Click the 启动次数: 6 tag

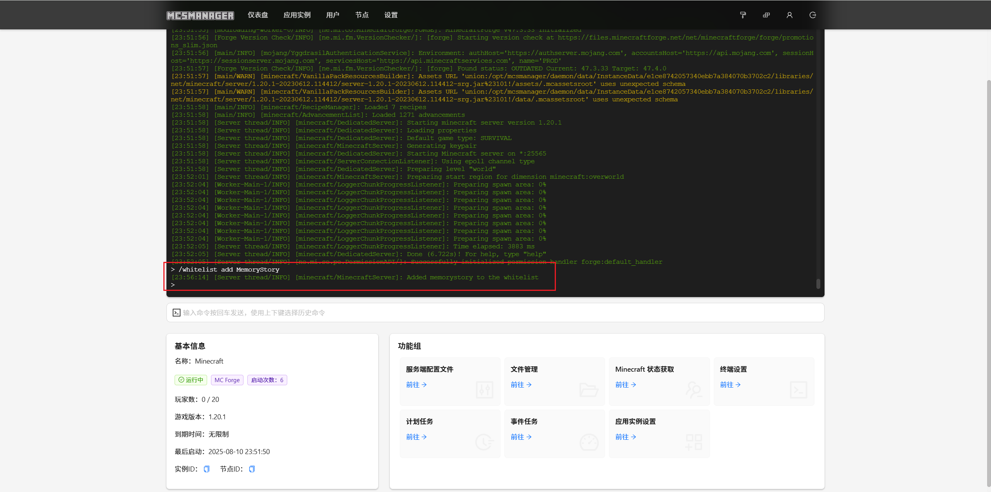coord(267,380)
